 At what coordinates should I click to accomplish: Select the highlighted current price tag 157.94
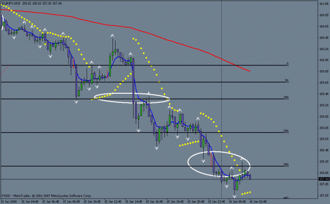click(324, 179)
